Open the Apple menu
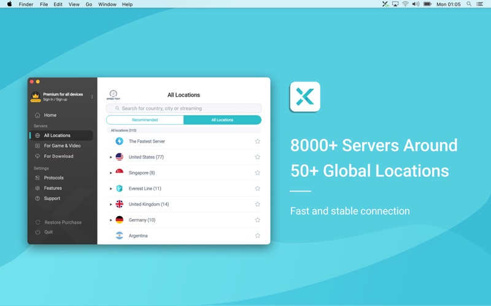Viewport: 491px width, 306px height. pyautogui.click(x=9, y=4)
